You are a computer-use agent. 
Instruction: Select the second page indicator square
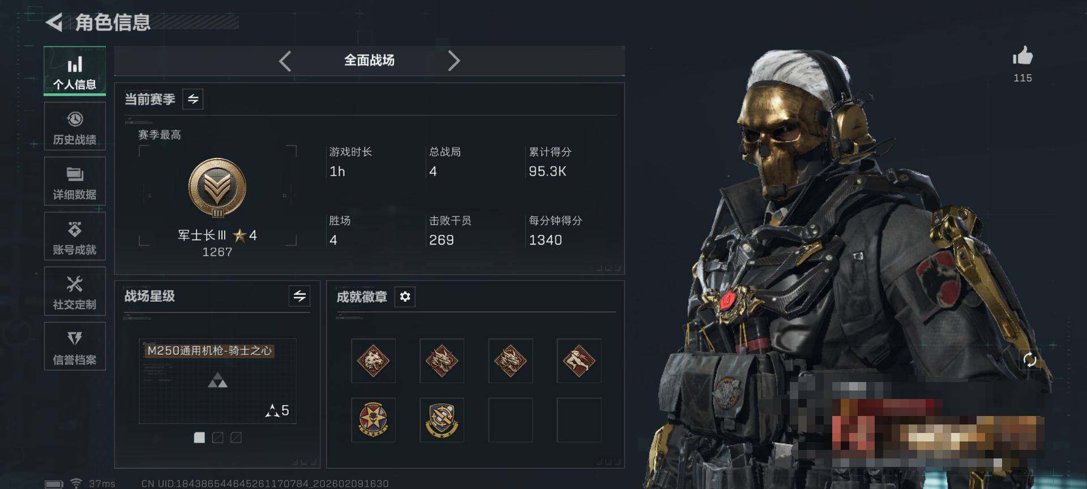coord(217,437)
